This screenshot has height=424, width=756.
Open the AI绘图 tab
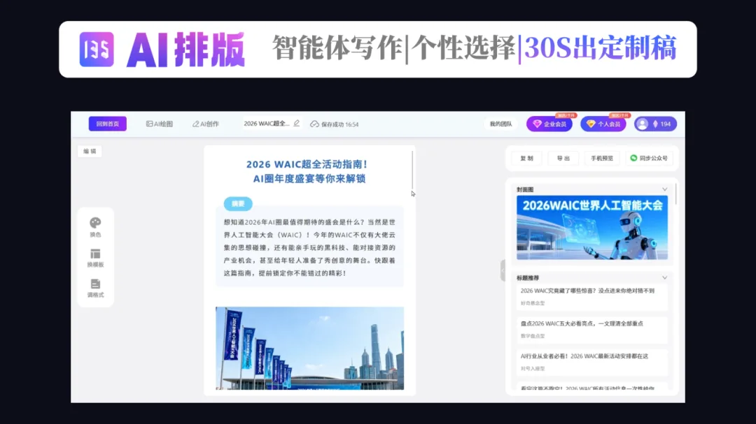tap(160, 124)
